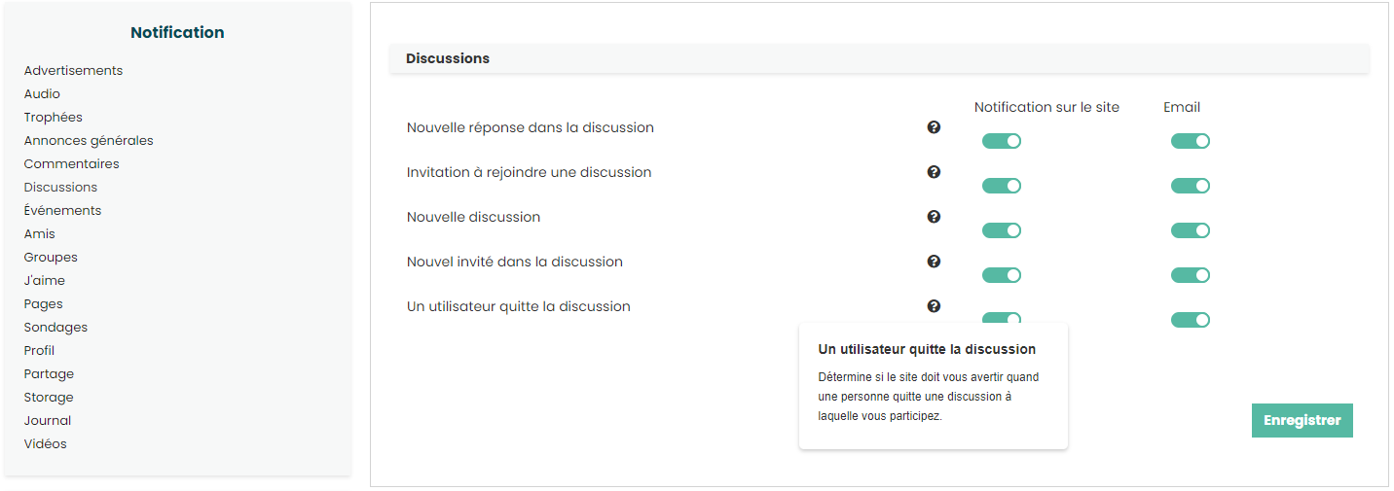Select Groupes in the notification list

51,258
